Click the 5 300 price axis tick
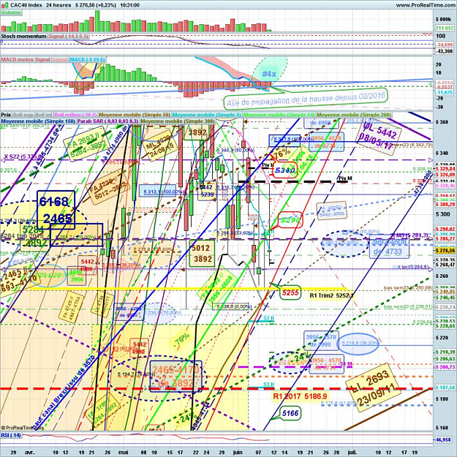 [x=442, y=214]
